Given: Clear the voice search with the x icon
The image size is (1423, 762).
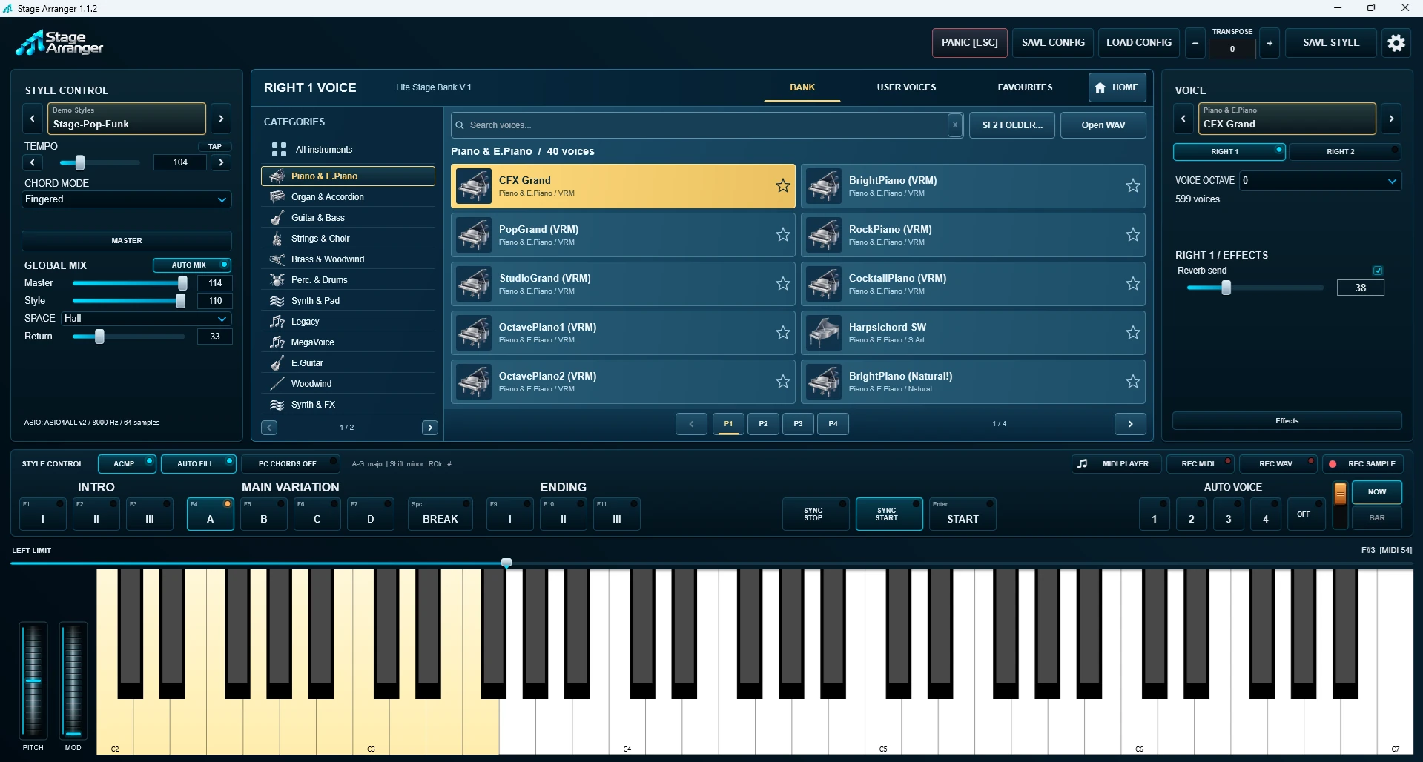Looking at the screenshot, I should (x=955, y=125).
